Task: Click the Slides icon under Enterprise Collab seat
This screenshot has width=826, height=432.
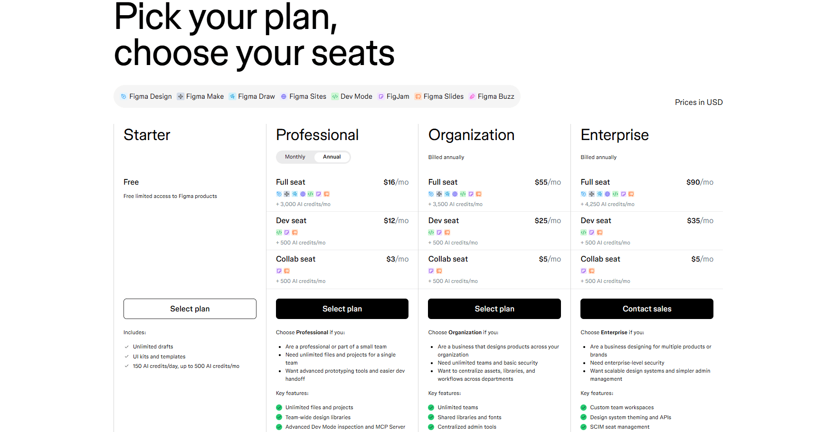Action: (x=591, y=271)
